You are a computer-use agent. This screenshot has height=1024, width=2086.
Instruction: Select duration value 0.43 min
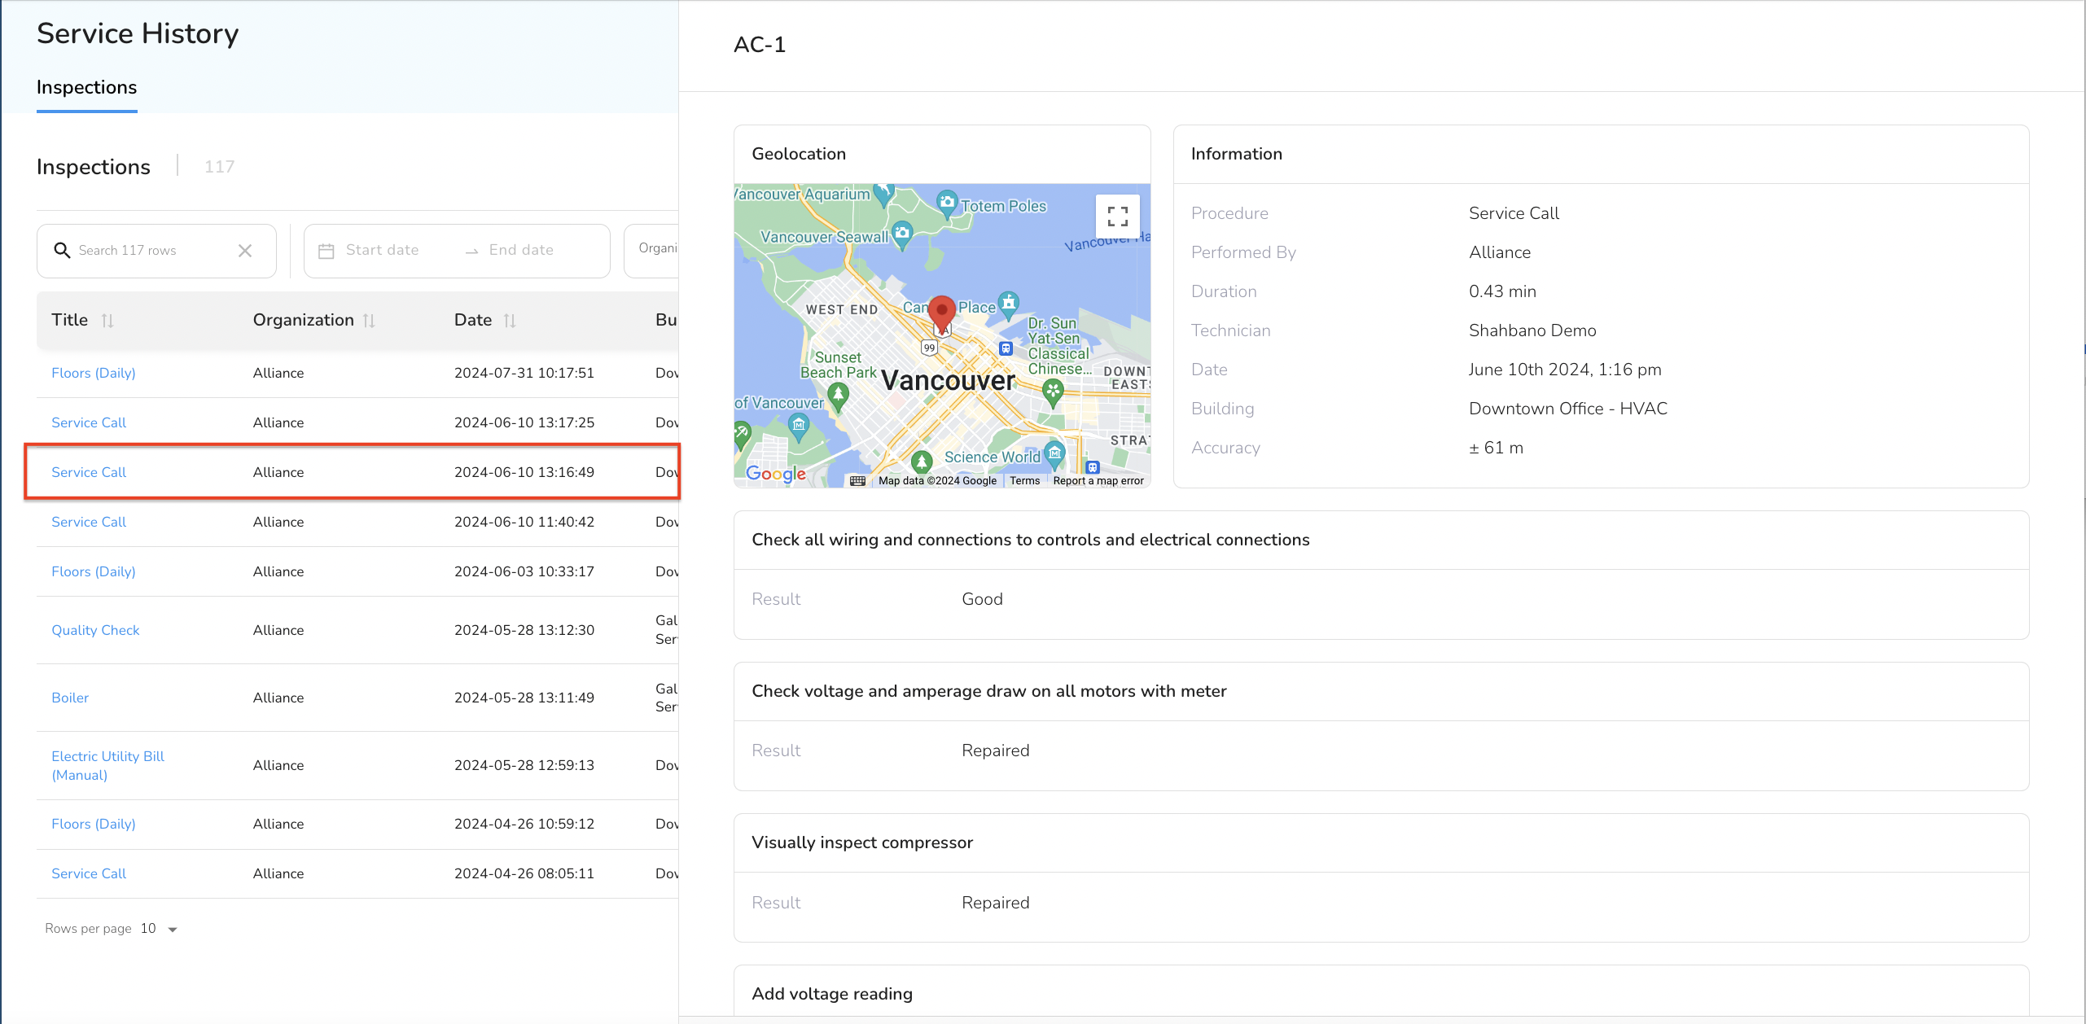point(1502,291)
